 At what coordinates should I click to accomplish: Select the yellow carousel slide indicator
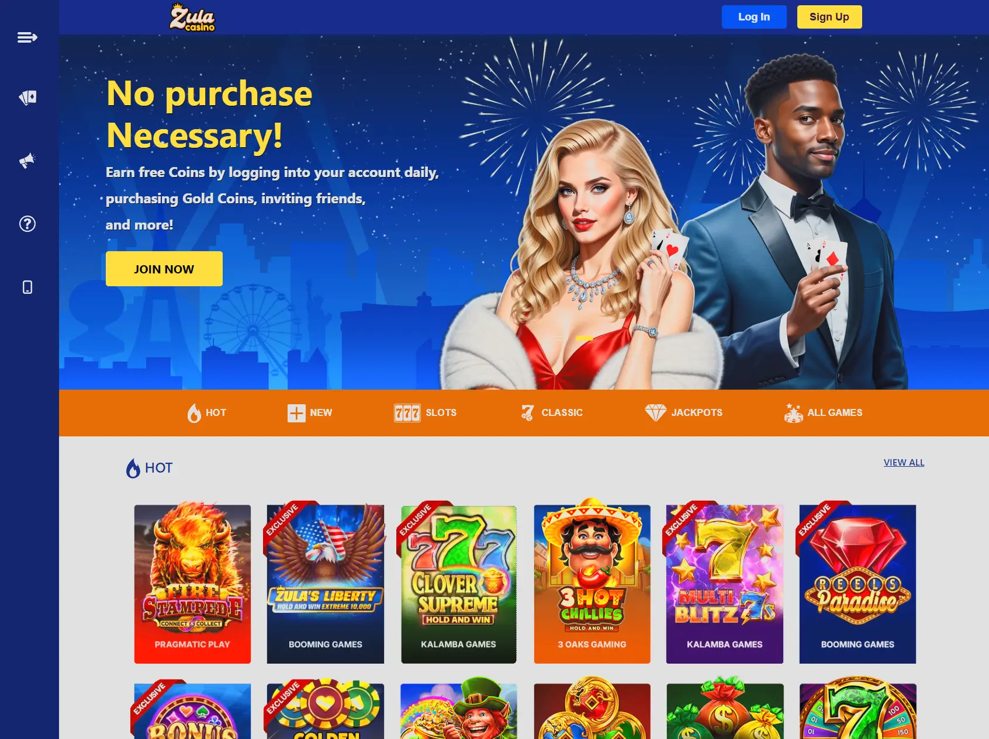point(585,338)
